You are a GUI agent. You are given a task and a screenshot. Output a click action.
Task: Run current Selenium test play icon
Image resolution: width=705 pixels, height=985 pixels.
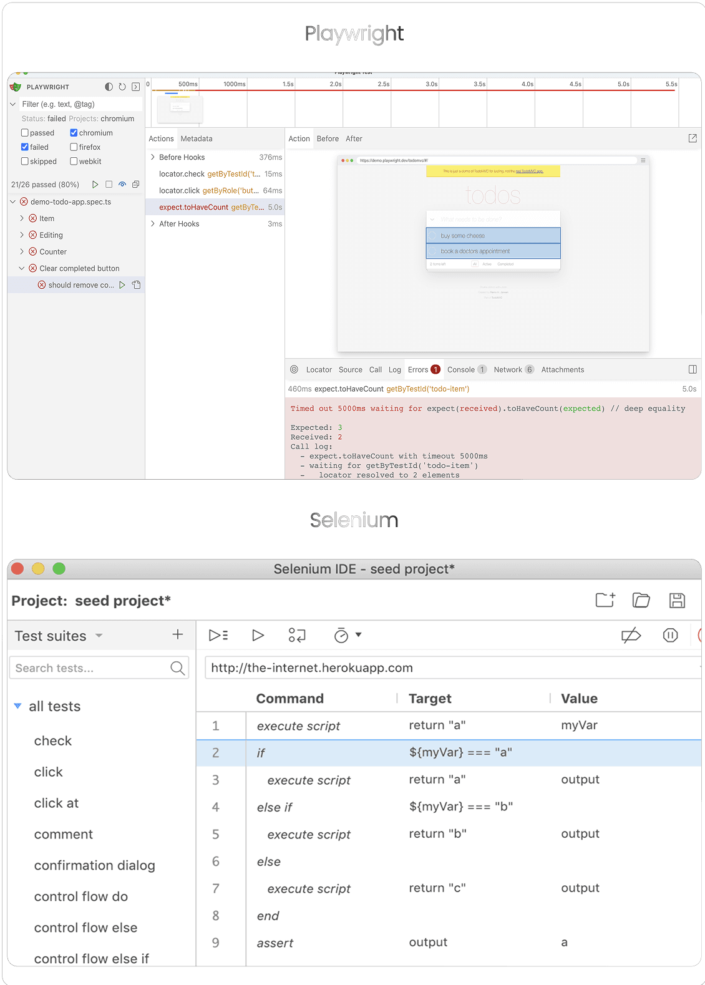258,635
